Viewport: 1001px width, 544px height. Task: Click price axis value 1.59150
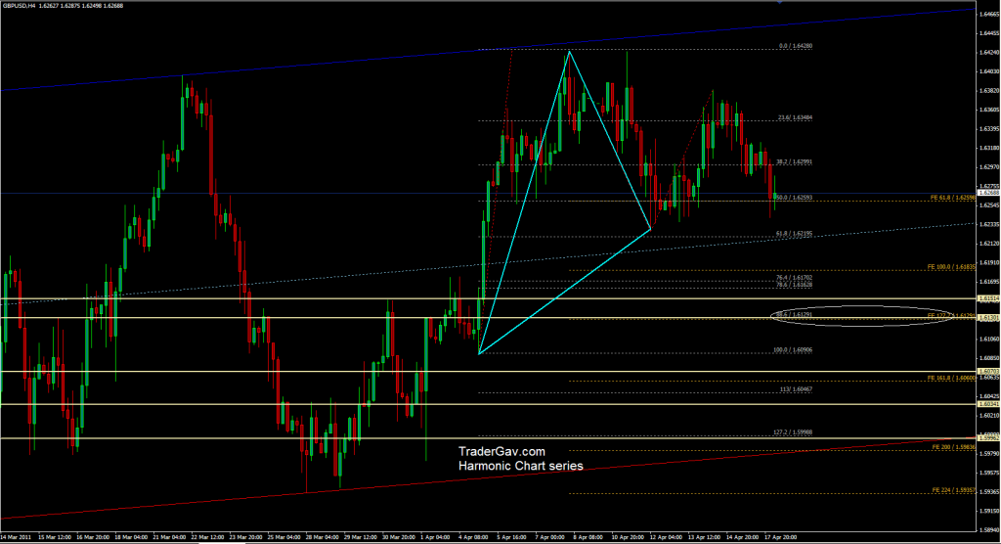click(989, 512)
